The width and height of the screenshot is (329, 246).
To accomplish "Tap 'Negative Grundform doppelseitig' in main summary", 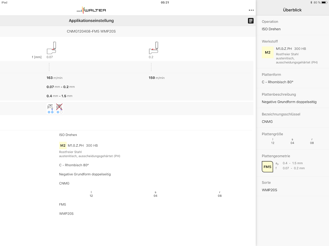I will [x=85, y=174].
